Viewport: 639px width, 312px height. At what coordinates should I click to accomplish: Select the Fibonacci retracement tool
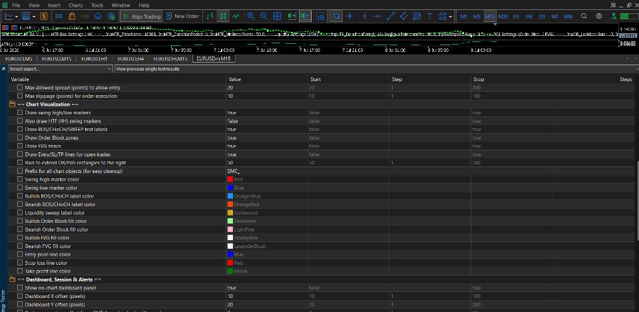[x=417, y=16]
